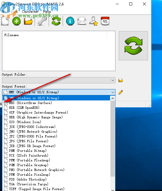Choose EXR (ILM OpenEXR) format

coord(56,108)
